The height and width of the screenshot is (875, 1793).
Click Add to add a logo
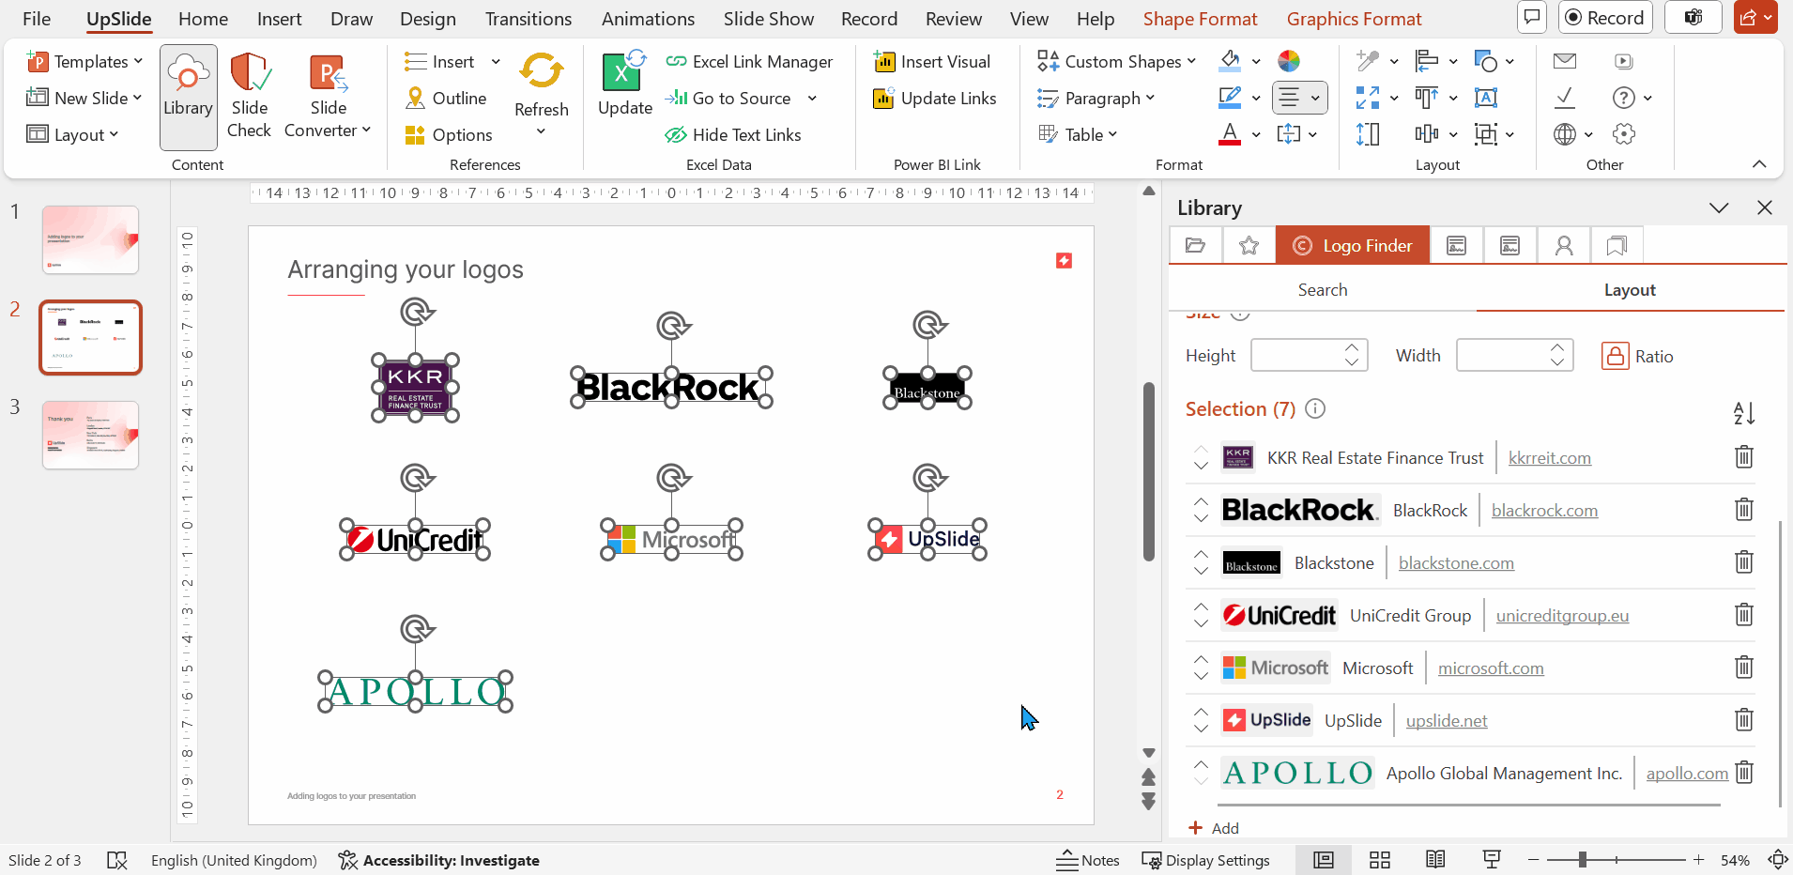[x=1214, y=828]
